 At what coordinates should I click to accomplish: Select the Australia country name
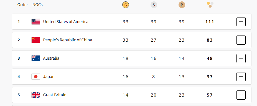point(51,58)
